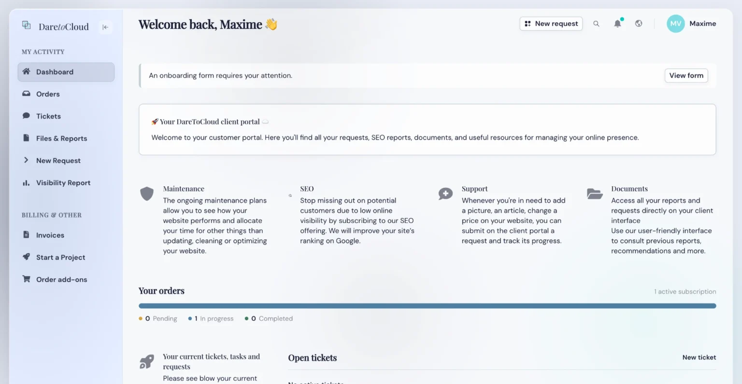The image size is (742, 384).
Task: Click the Completed orders status
Action: click(269, 318)
